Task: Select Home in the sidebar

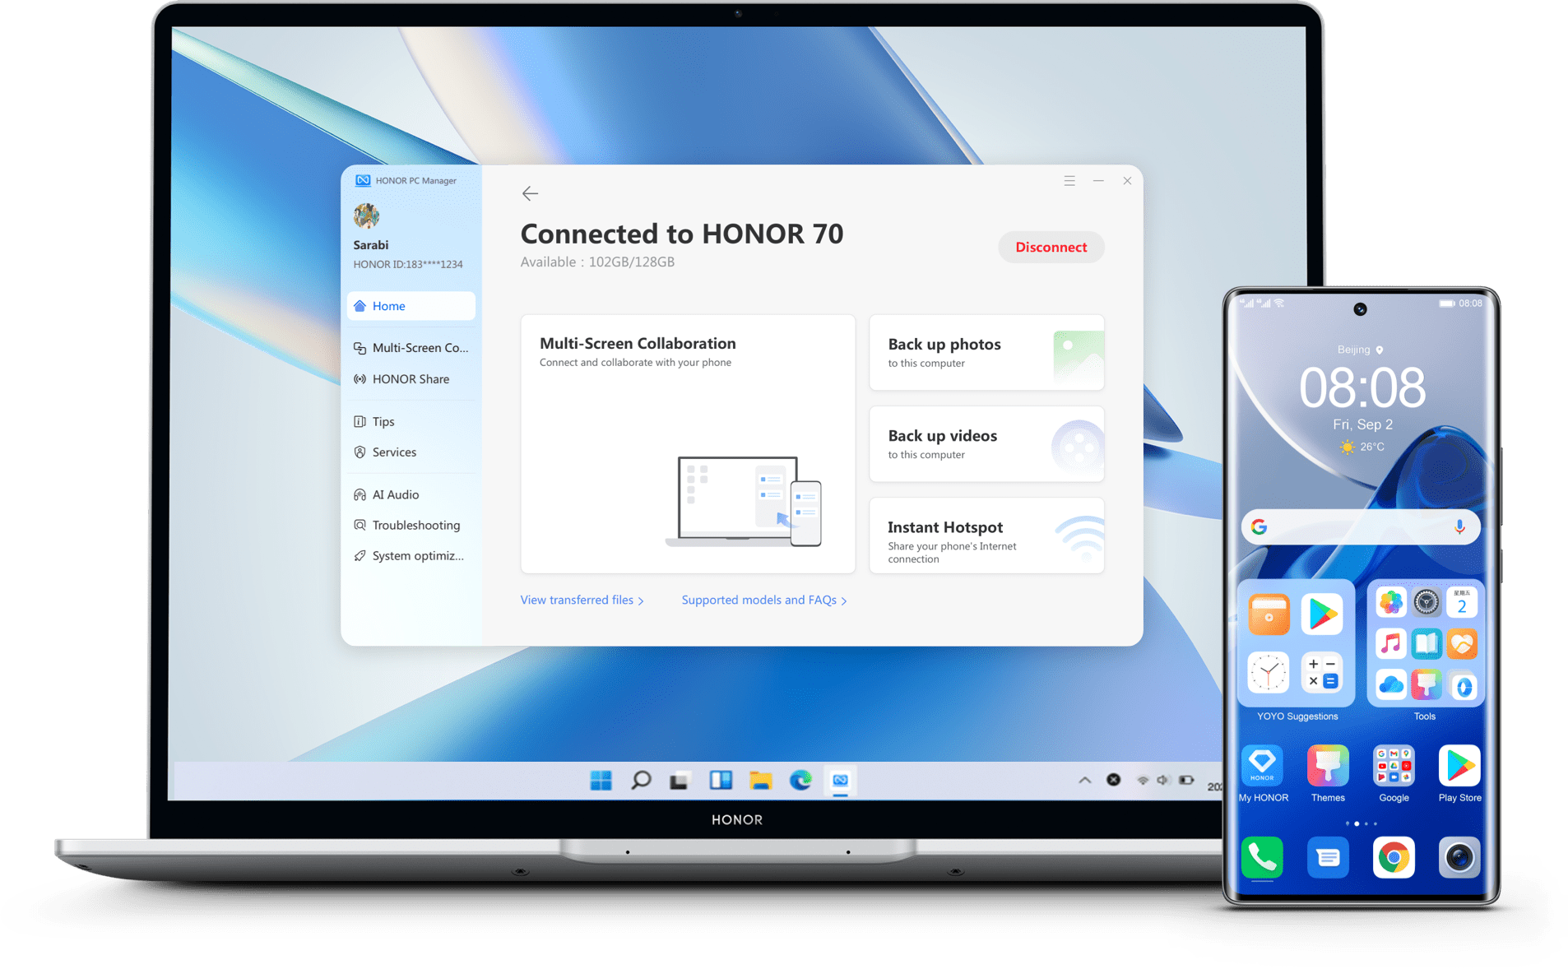Action: click(x=411, y=306)
